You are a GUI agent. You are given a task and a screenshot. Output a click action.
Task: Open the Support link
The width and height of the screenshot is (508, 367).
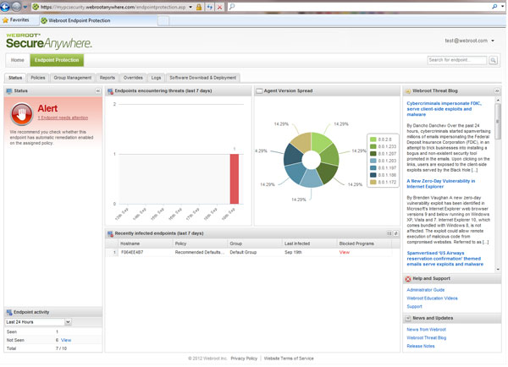tap(414, 306)
